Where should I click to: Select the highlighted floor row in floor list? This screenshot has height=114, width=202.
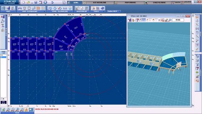[3, 57]
